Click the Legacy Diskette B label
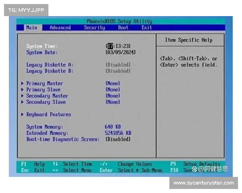 click(50, 71)
